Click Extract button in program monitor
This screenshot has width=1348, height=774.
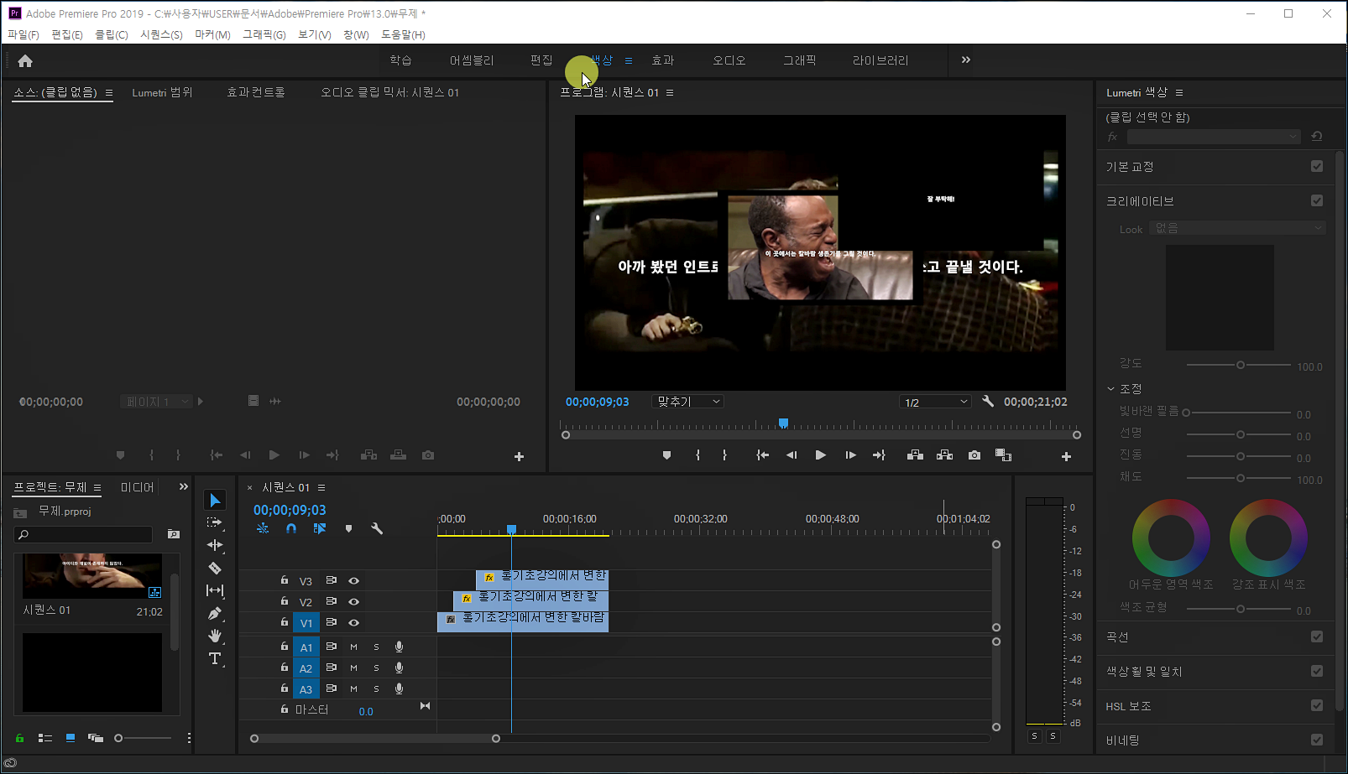coord(944,455)
